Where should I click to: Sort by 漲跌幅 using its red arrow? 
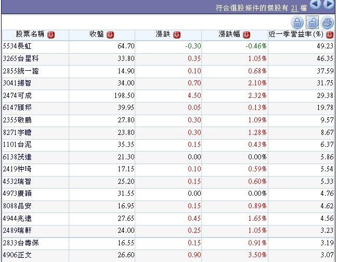(247, 35)
